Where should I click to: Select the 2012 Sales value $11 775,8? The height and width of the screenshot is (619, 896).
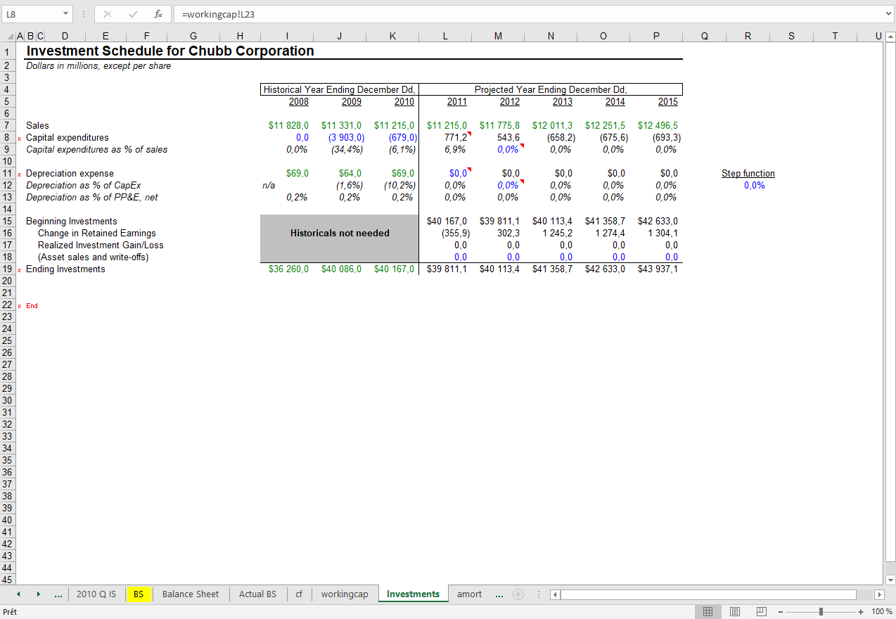498,125
